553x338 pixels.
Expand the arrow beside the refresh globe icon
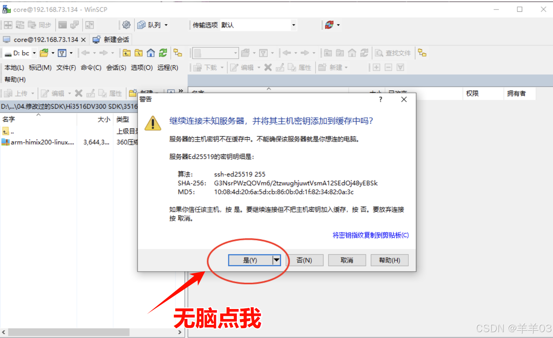[338, 25]
